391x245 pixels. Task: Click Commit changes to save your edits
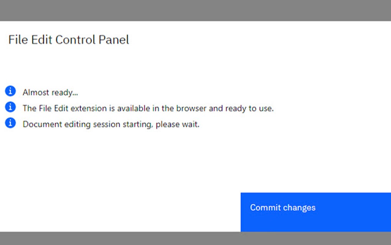[x=315, y=212]
